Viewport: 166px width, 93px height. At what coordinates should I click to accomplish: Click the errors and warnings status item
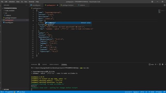[x=2, y=92]
